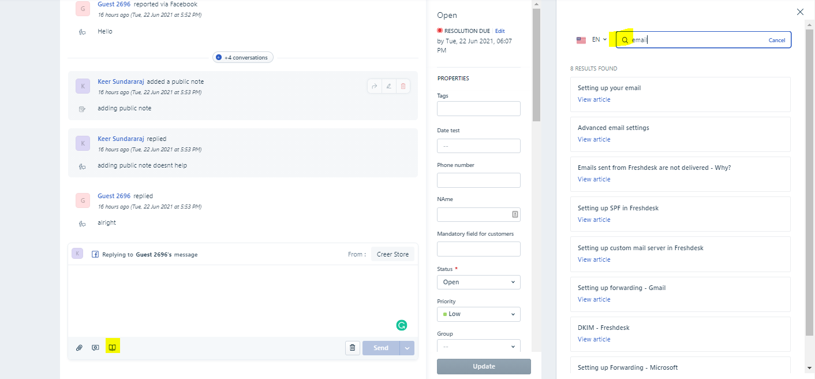Image resolution: width=815 pixels, height=379 pixels.
Task: Click the Facebook icon in reply header
Action: (95, 254)
